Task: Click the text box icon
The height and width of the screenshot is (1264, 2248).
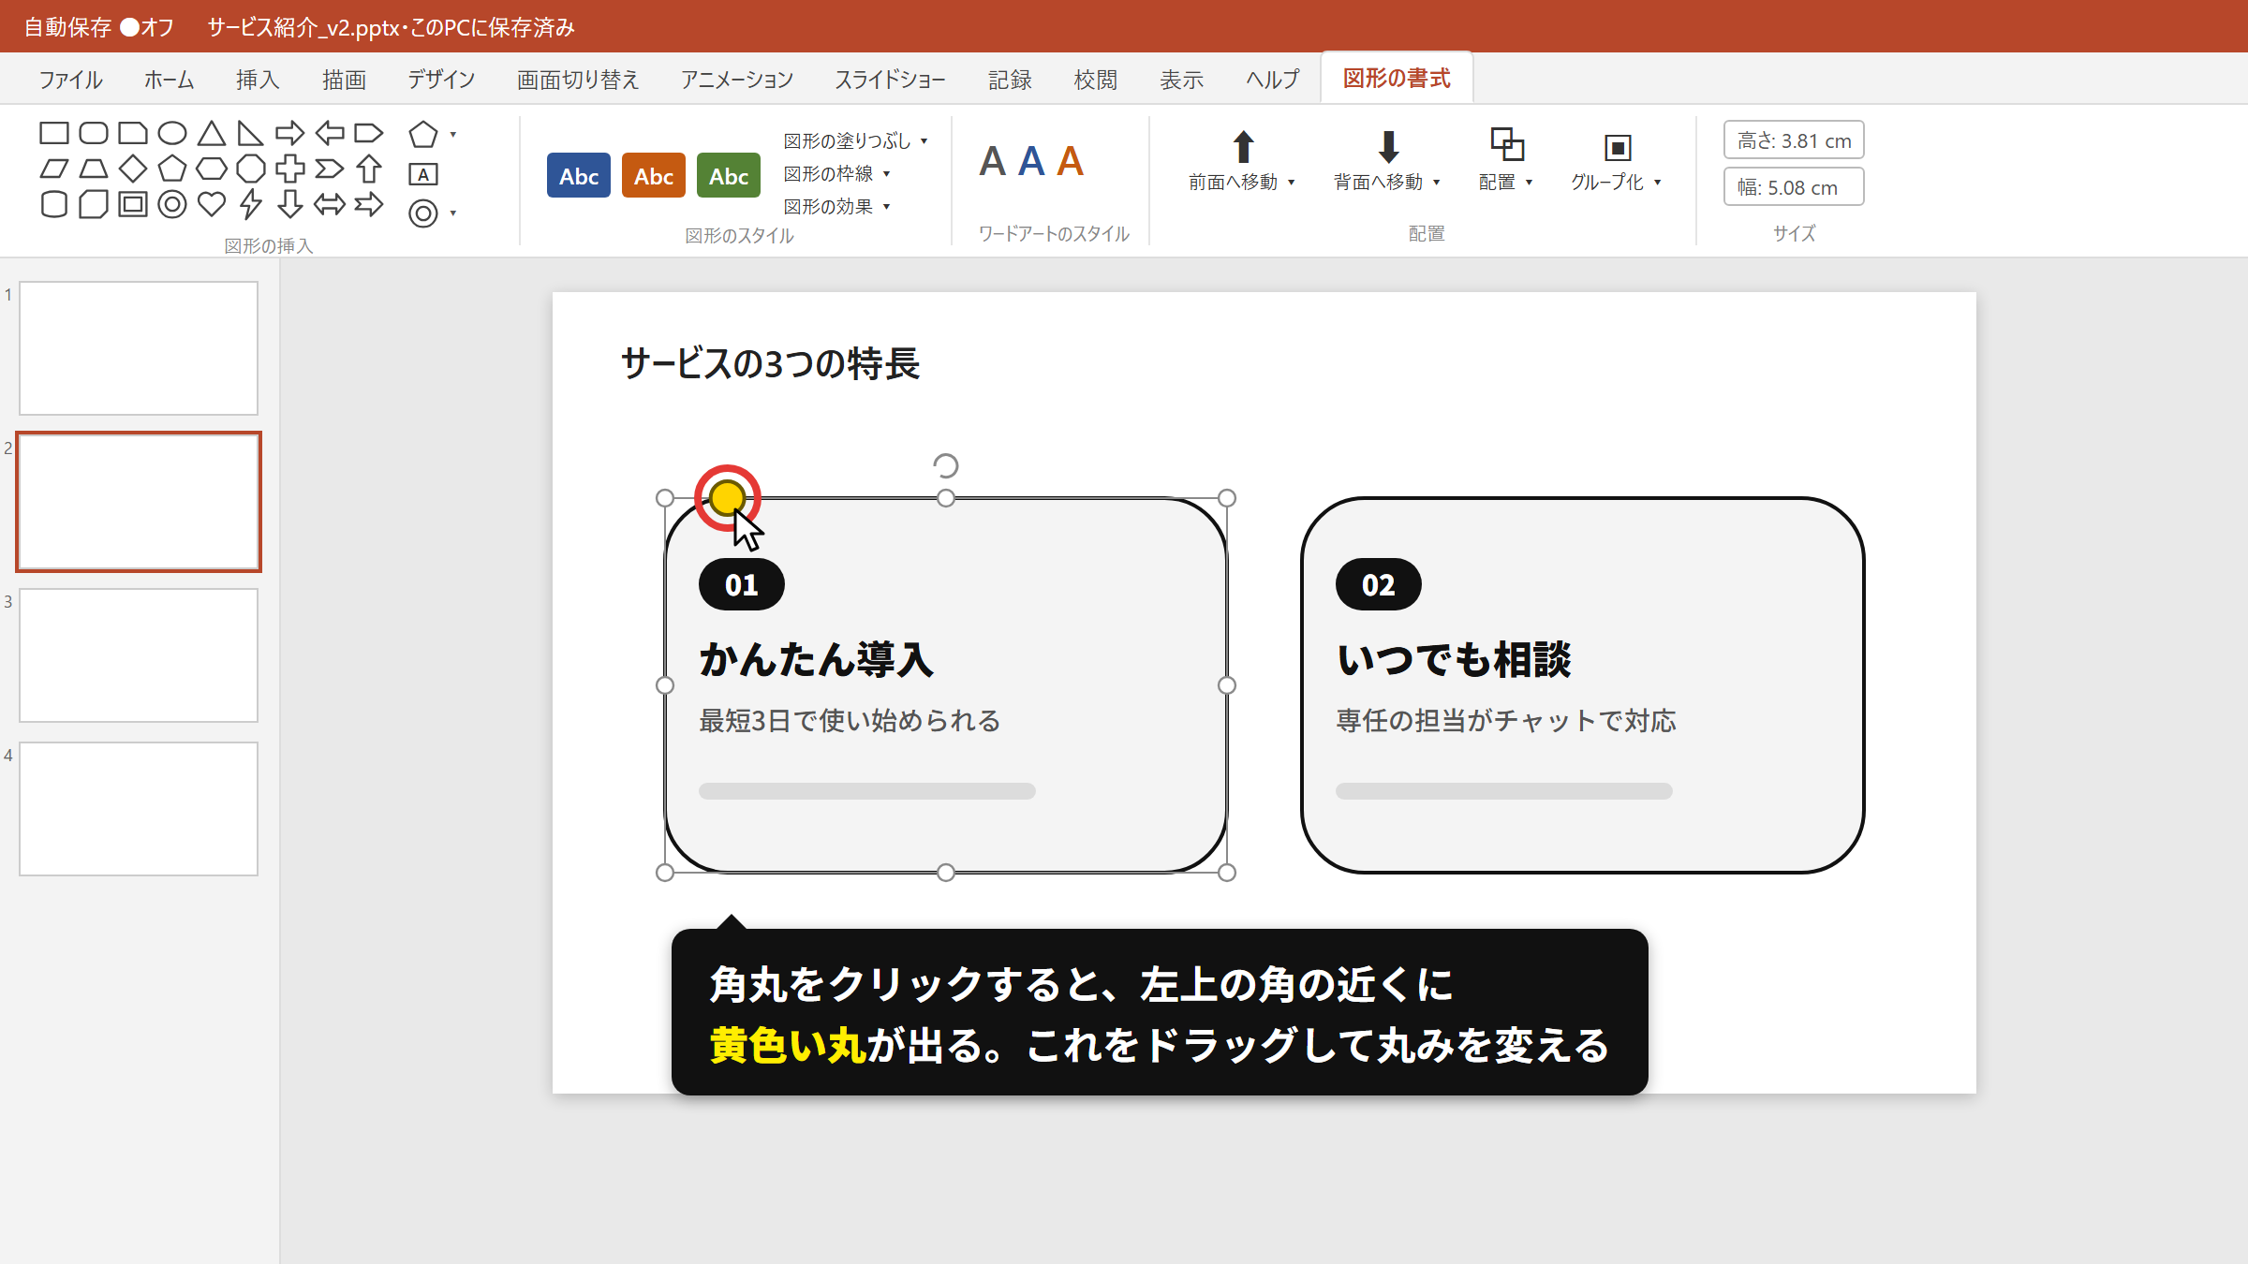Action: 423,174
